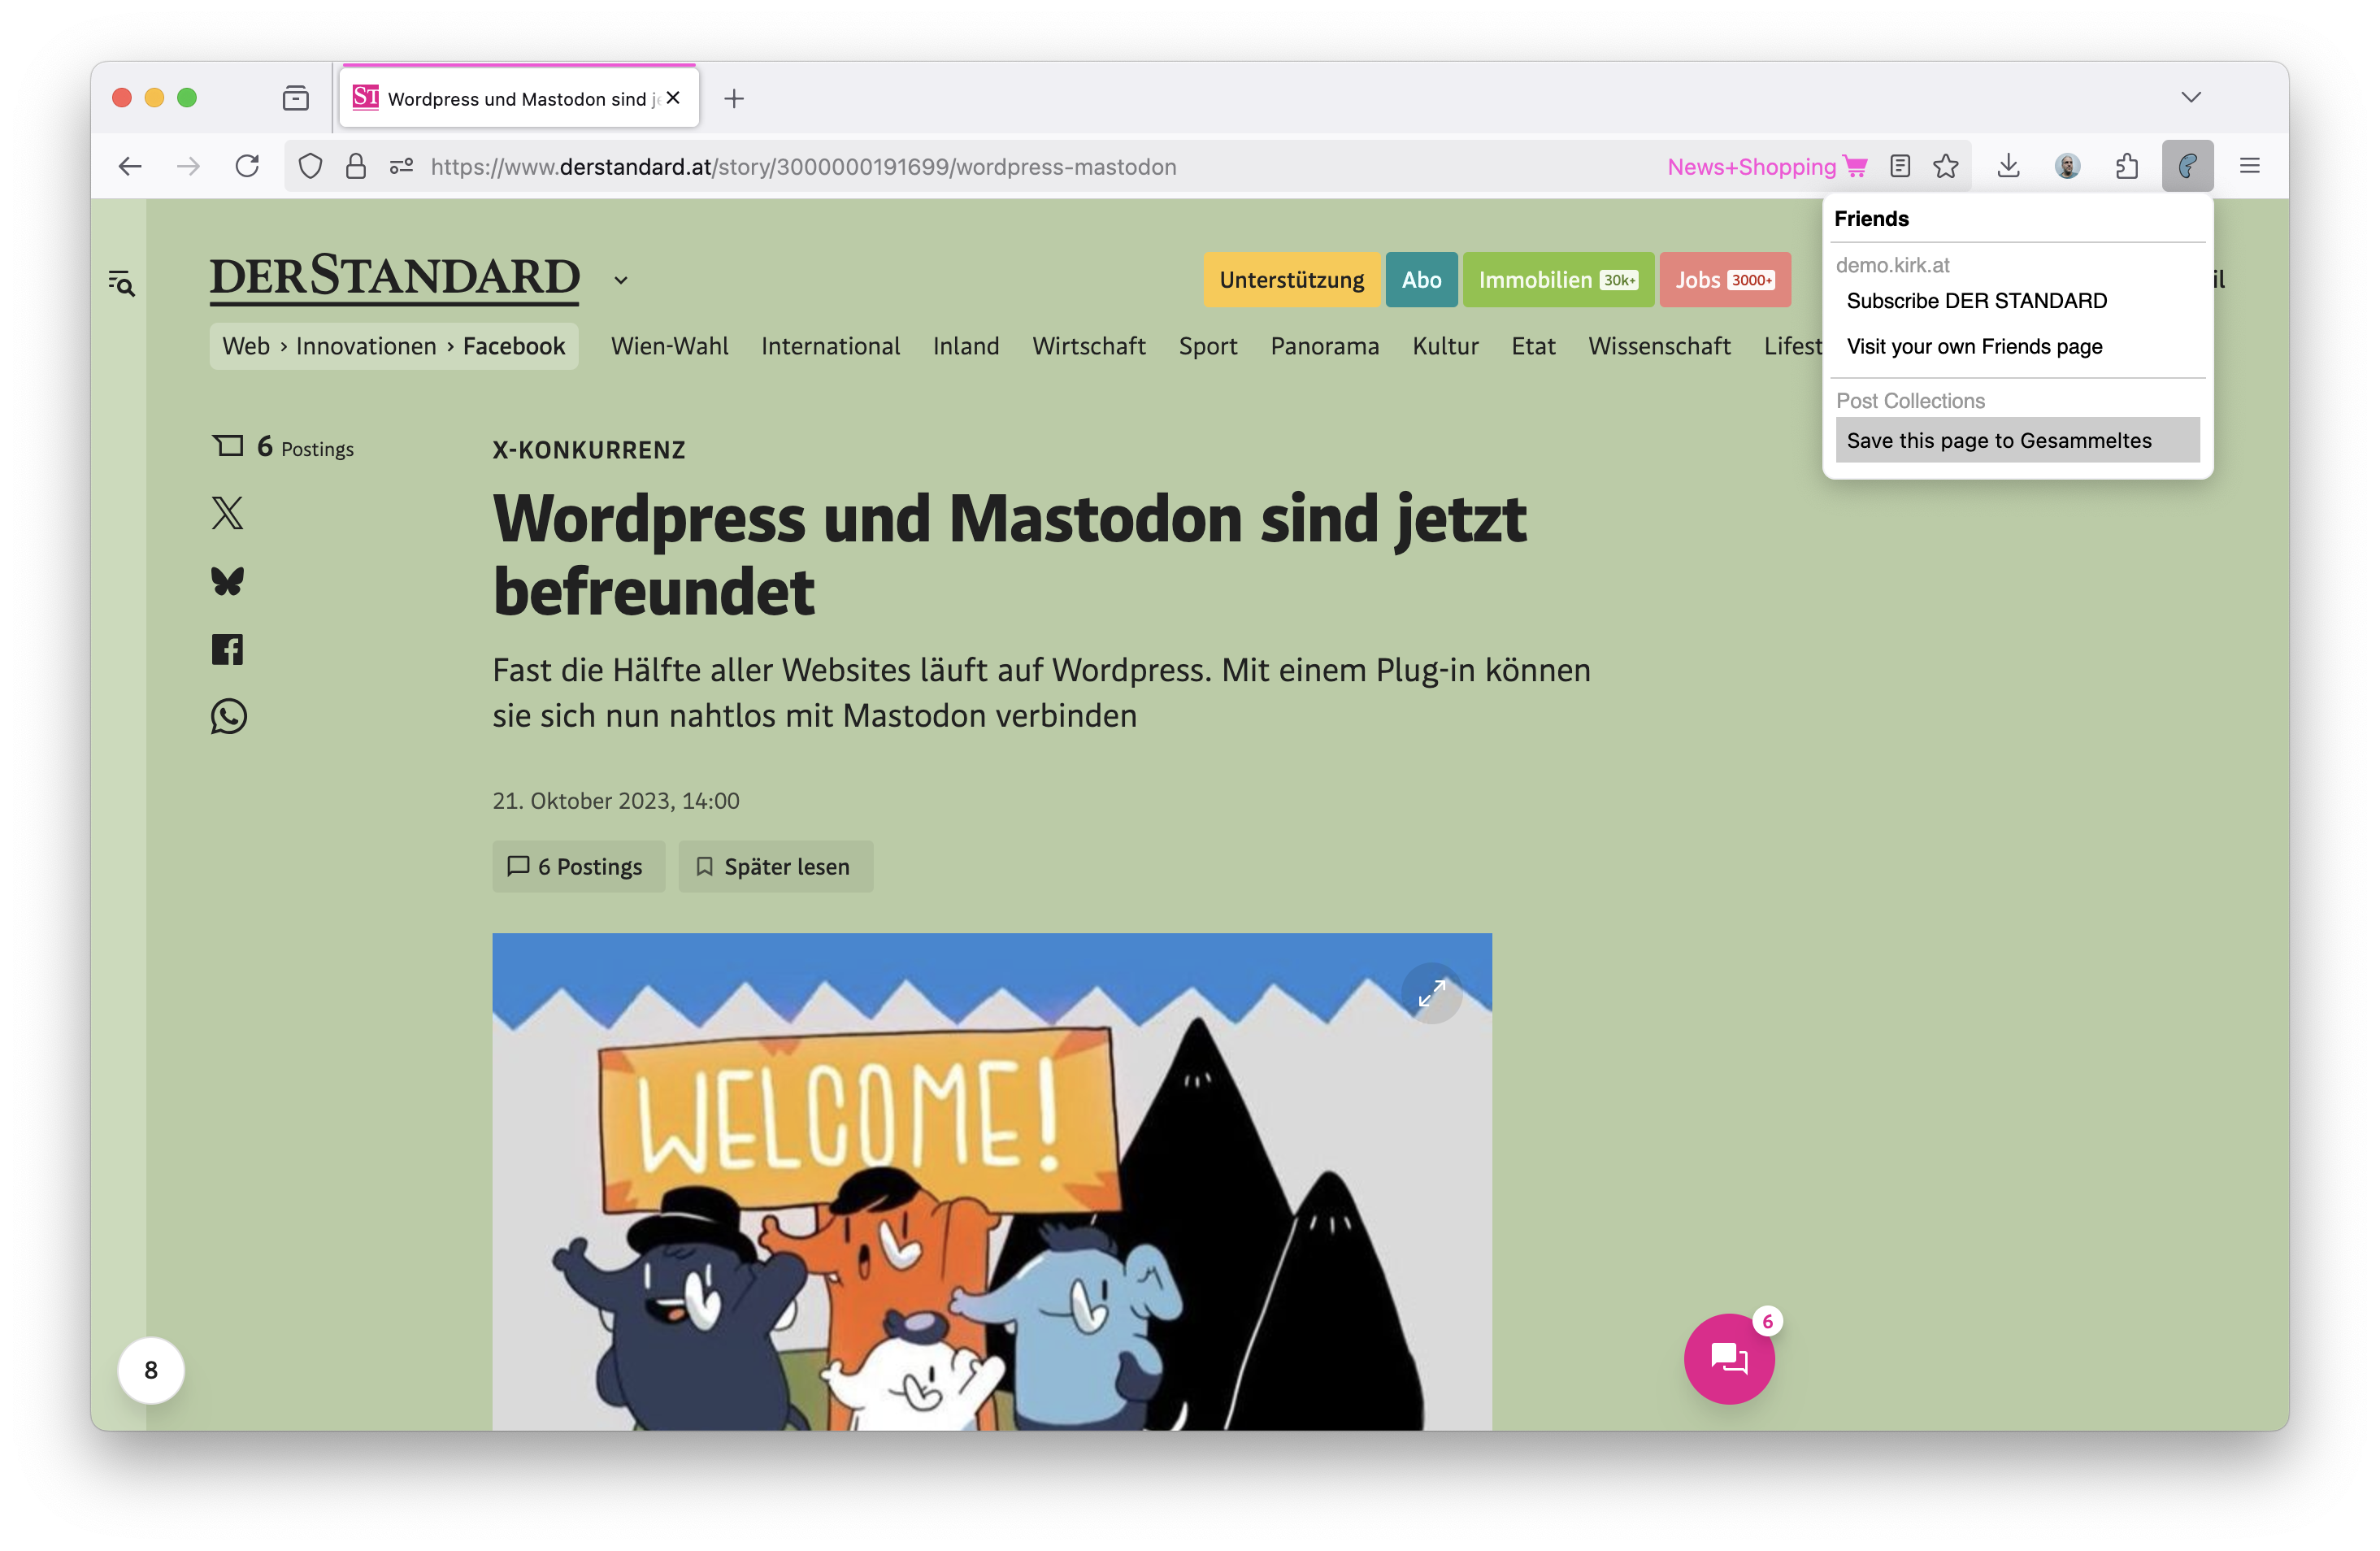The height and width of the screenshot is (1551, 2380).
Task: Open Wien-Wahl navigation item
Action: point(669,346)
